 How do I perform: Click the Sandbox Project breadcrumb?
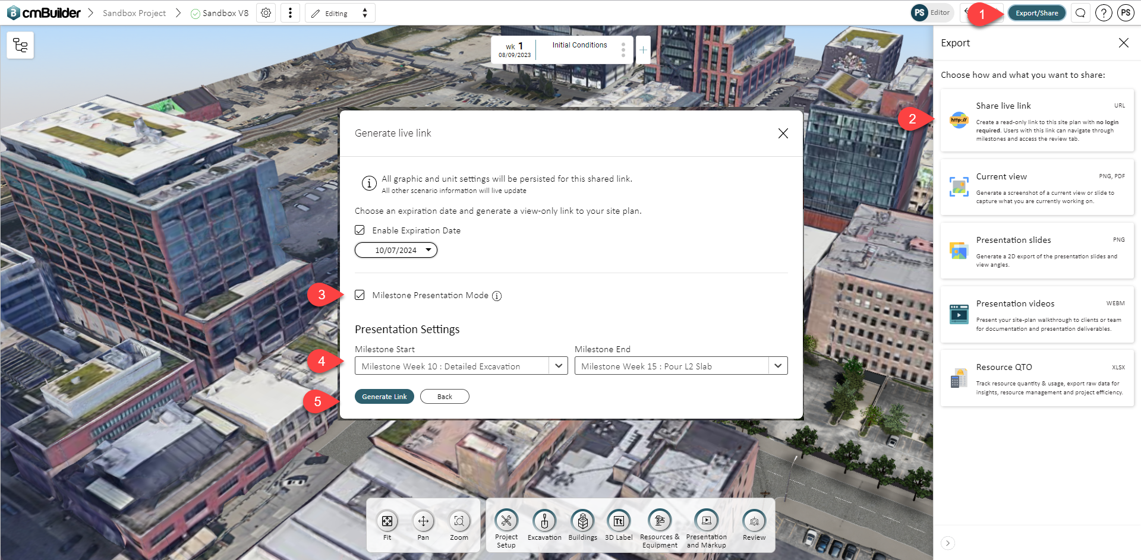[x=134, y=13]
